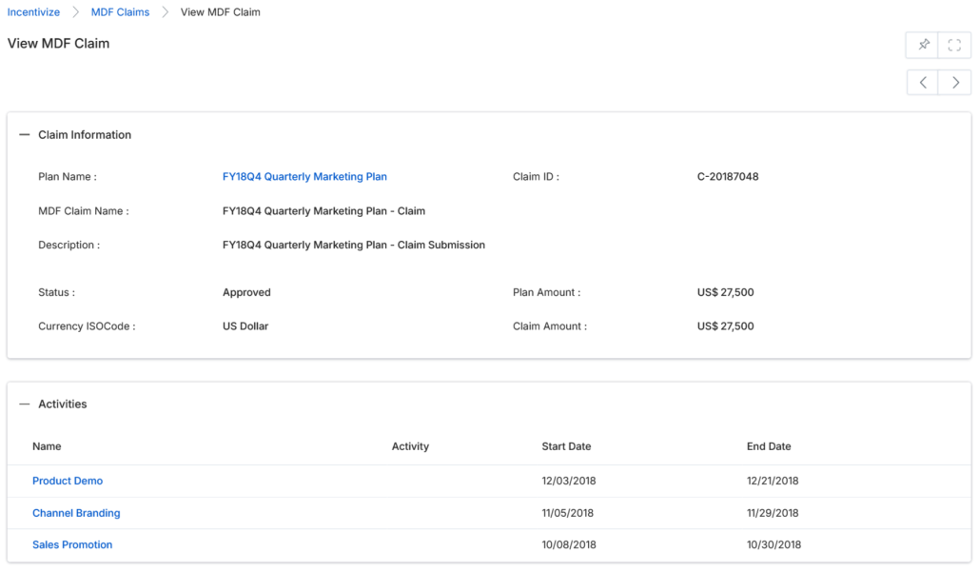The image size is (979, 572).
Task: Toggle fullscreen view icon
Action: [x=954, y=45]
